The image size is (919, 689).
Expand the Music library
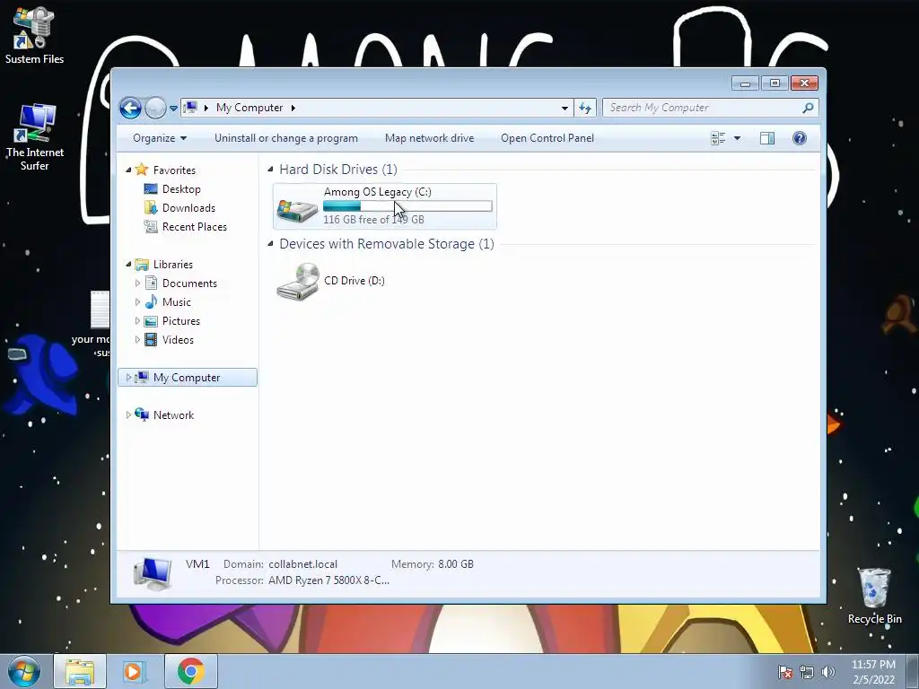[137, 302]
